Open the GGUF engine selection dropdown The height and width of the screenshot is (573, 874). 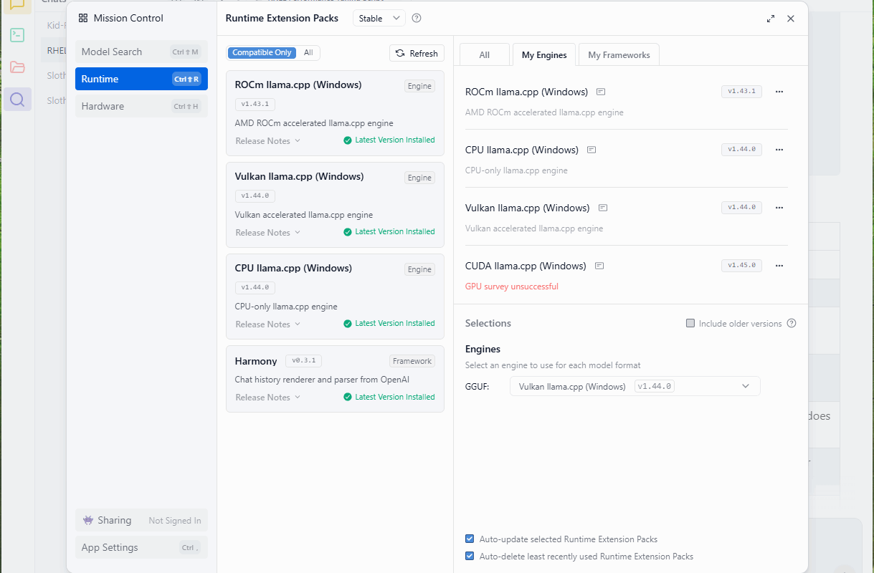point(635,387)
